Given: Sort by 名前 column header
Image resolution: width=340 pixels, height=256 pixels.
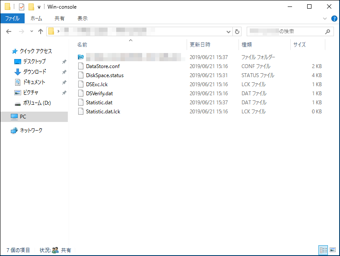Looking at the screenshot, I should point(82,45).
